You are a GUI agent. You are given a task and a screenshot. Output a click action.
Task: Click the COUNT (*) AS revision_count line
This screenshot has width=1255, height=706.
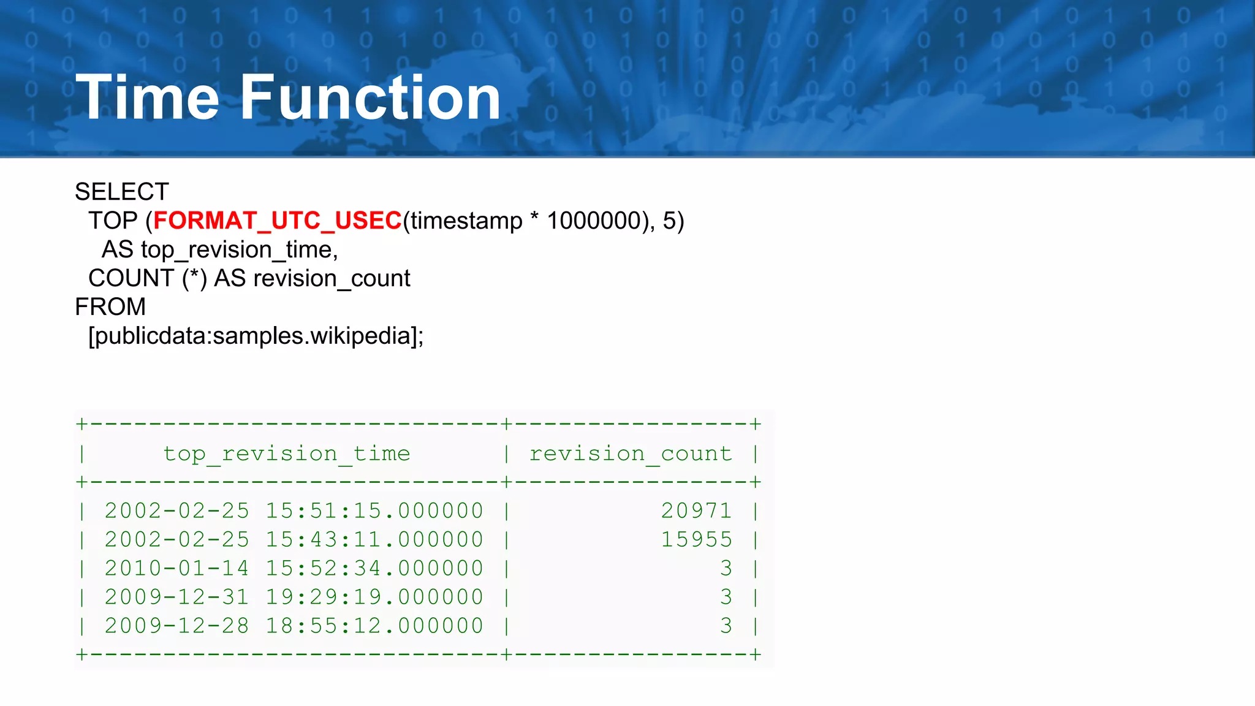249,278
